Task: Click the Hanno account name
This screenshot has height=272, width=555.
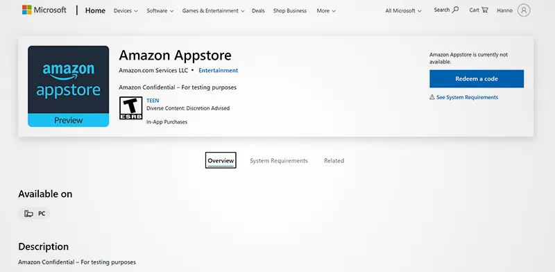Action: pyautogui.click(x=504, y=10)
